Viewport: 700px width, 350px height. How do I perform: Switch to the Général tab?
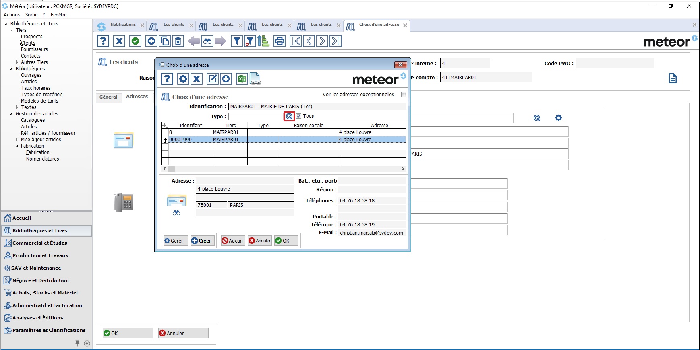pyautogui.click(x=108, y=97)
